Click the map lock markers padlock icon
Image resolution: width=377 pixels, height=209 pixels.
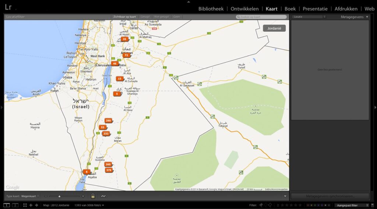pos(93,196)
